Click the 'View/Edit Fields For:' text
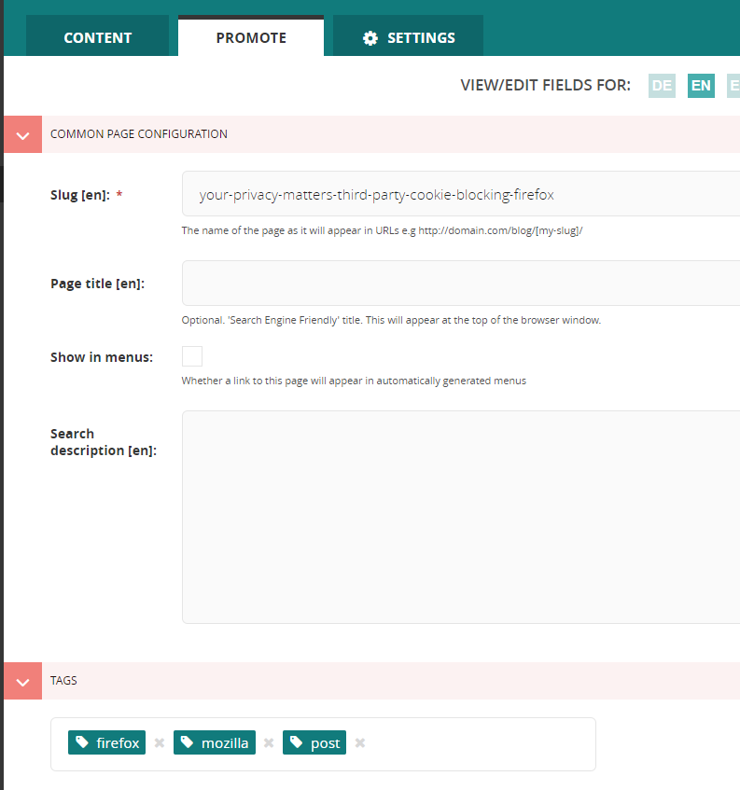This screenshot has width=740, height=790. coord(545,85)
